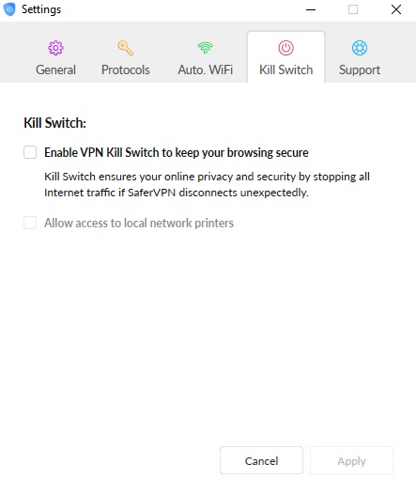
Task: Click 'Allow access to local network printers' text
Action: tap(139, 224)
